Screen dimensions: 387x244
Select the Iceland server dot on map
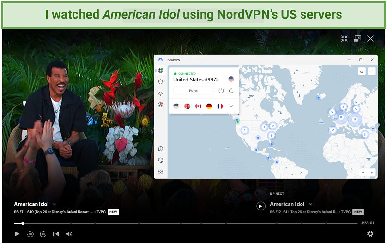(319, 98)
